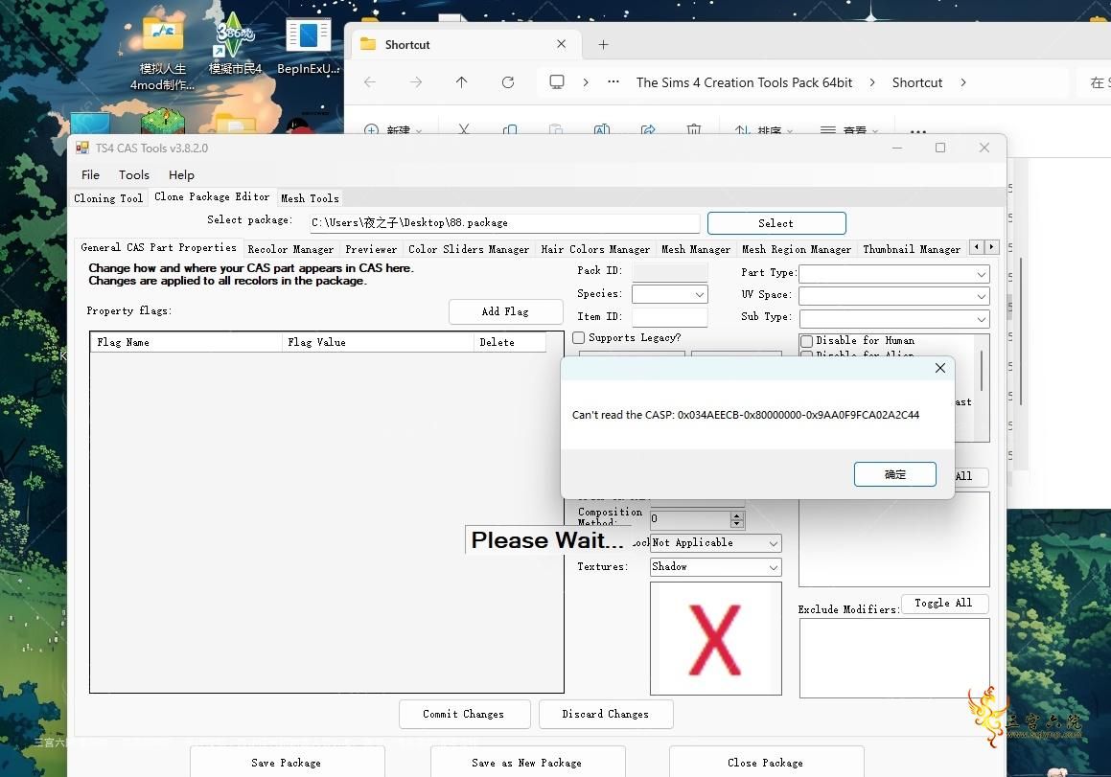Image resolution: width=1111 pixels, height=777 pixels.
Task: Click the Flag Value column header
Action: [x=378, y=342]
